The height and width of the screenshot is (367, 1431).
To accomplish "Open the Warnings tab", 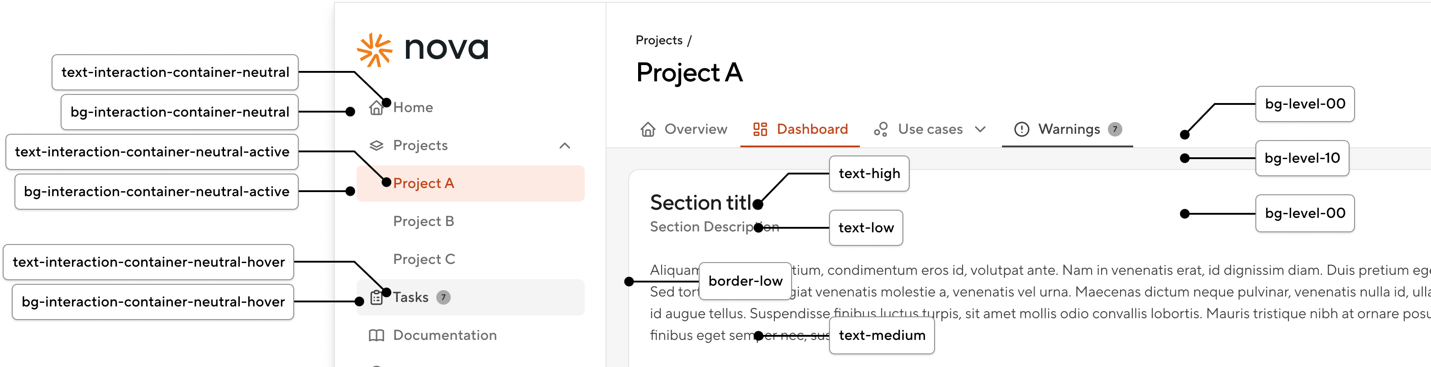I will [1067, 130].
